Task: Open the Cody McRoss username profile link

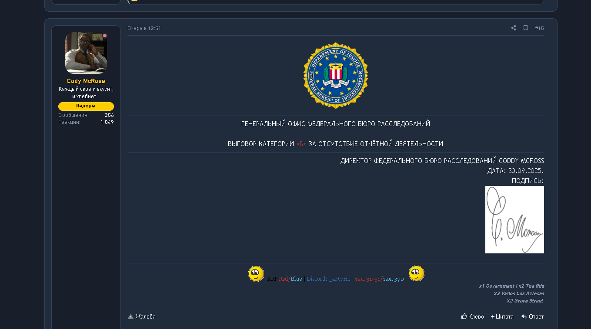Action: 86,81
